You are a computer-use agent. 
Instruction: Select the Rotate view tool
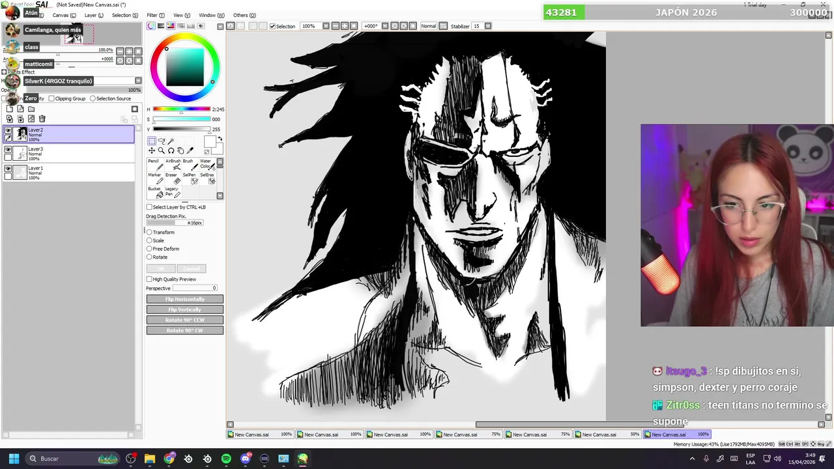(x=171, y=150)
